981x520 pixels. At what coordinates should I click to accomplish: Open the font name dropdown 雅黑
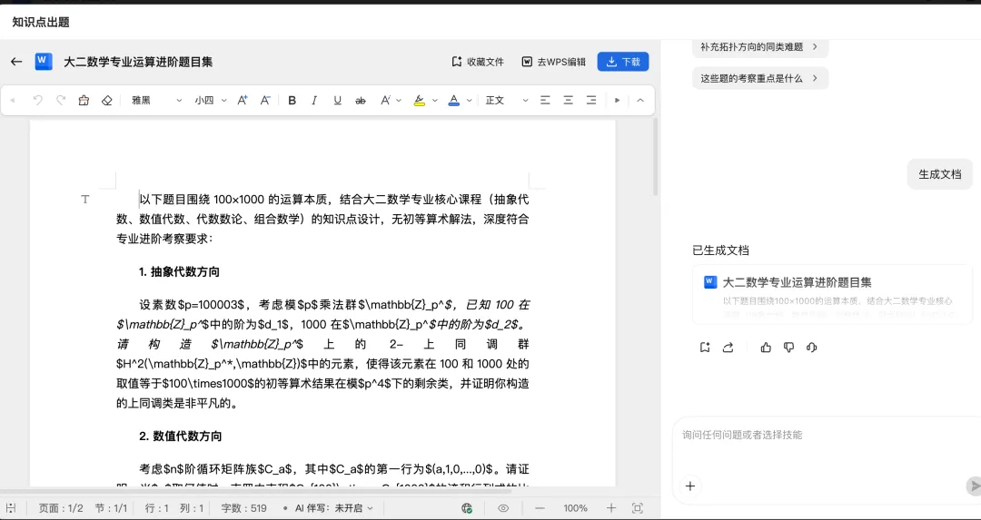pyautogui.click(x=156, y=100)
